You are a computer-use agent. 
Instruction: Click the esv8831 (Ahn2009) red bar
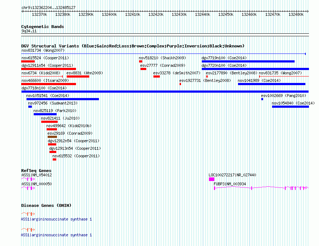click(x=78, y=76)
